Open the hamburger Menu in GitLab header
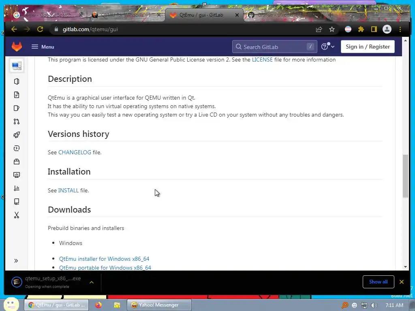 point(43,47)
